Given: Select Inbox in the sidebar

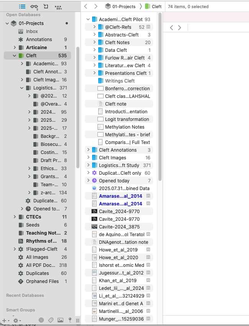Looking at the screenshot, I should pos(32,31).
